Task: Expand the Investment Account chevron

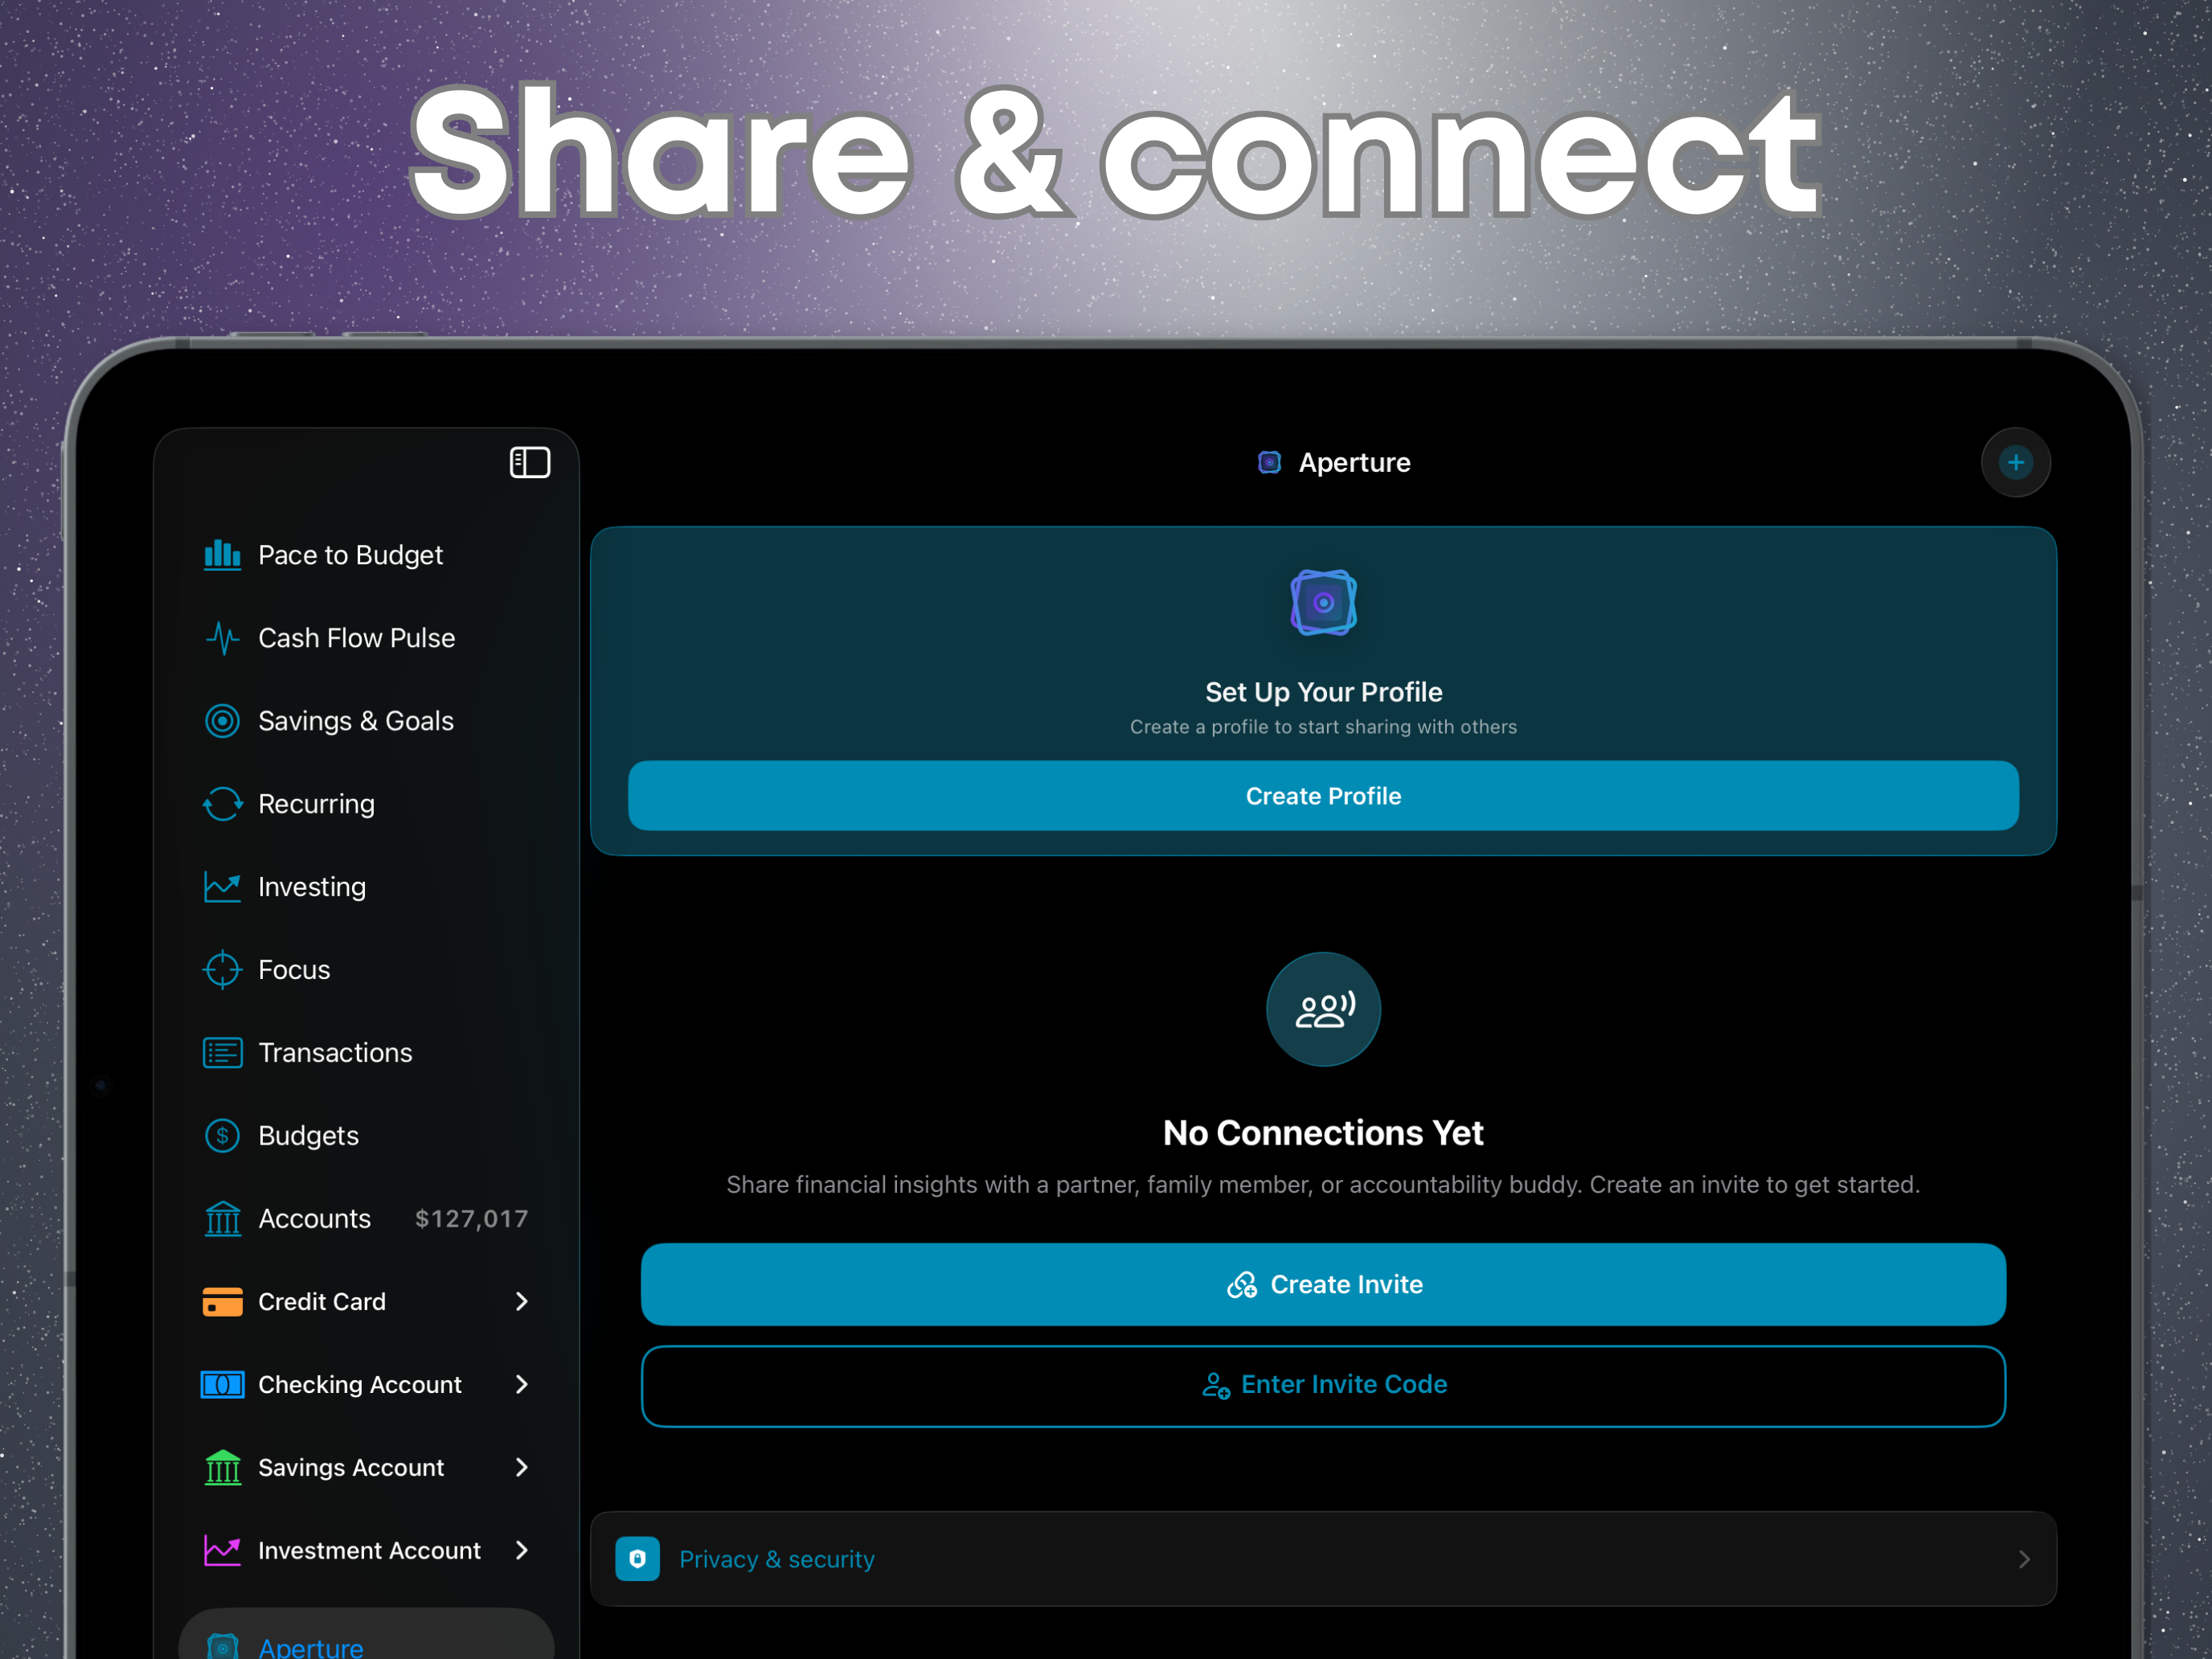Action: point(521,1551)
